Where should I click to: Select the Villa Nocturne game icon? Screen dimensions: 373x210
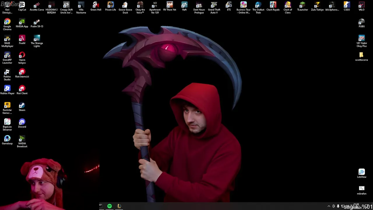tap(81, 8)
